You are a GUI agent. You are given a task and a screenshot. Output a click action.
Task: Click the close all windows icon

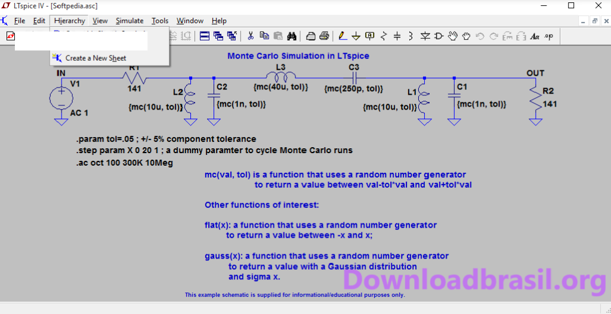tap(232, 36)
